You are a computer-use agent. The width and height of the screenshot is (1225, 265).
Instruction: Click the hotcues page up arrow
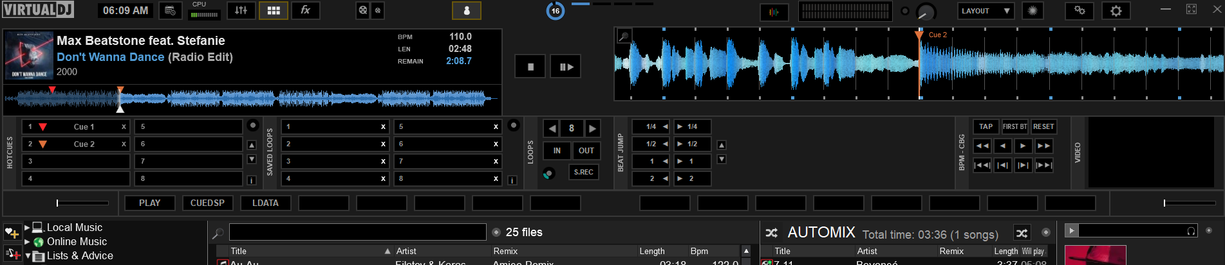252,145
